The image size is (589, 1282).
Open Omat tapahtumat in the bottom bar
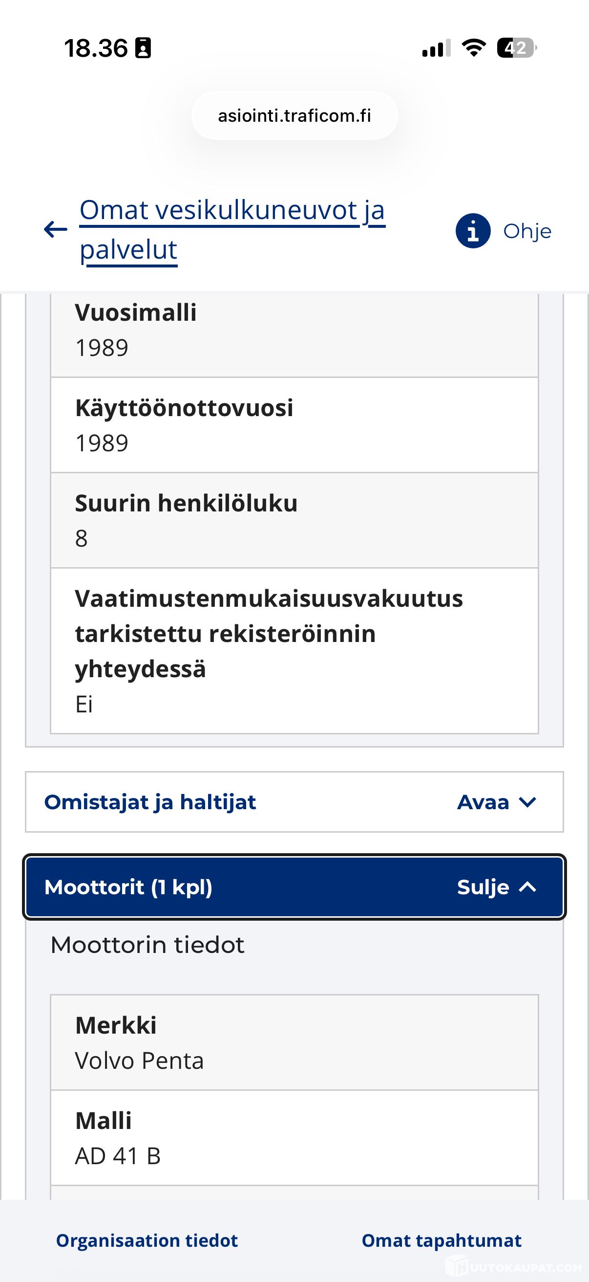pyautogui.click(x=442, y=1241)
